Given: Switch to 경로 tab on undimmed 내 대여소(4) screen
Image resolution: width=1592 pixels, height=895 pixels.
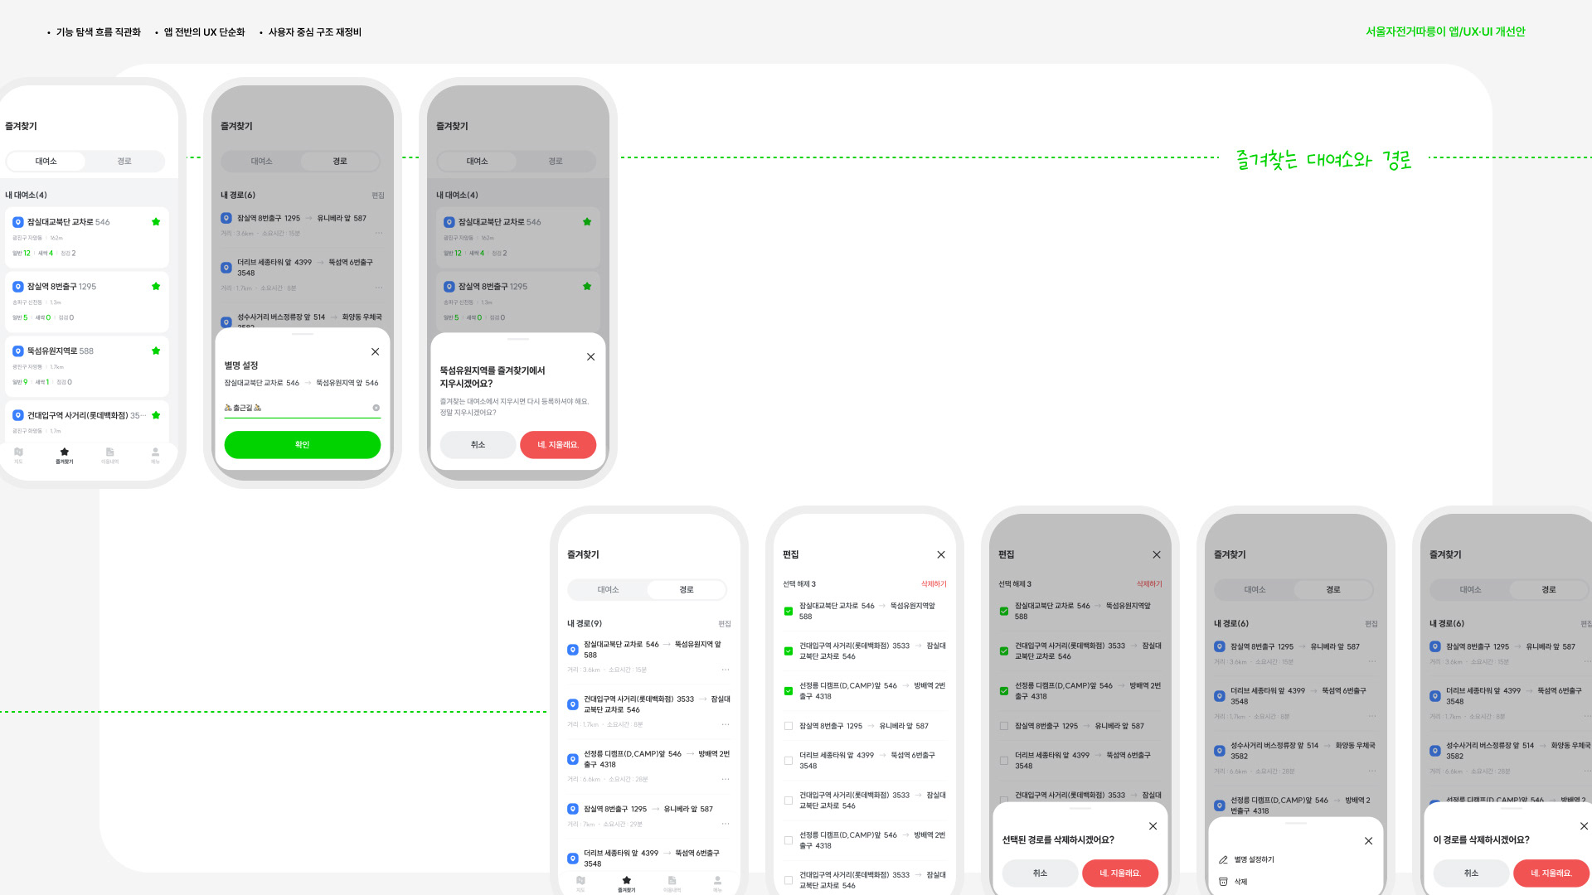Looking at the screenshot, I should (x=124, y=162).
